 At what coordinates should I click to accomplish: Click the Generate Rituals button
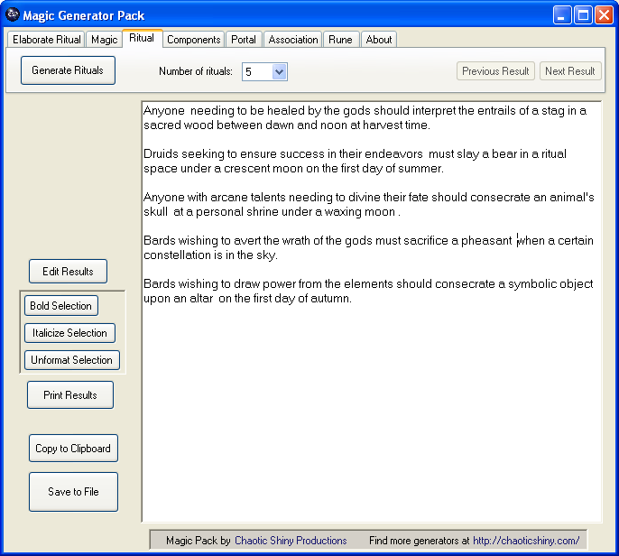click(x=68, y=70)
